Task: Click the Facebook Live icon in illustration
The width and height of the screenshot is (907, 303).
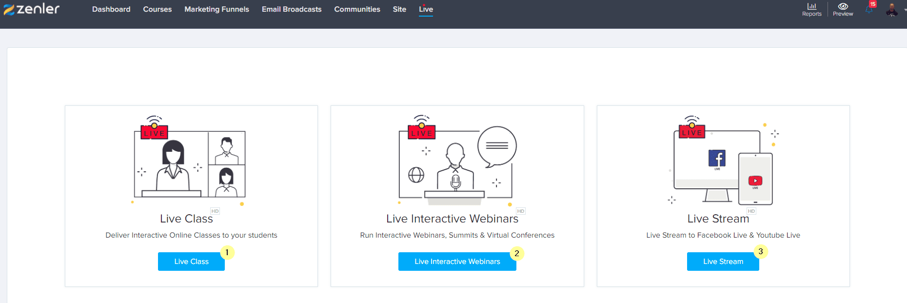Action: click(x=717, y=159)
